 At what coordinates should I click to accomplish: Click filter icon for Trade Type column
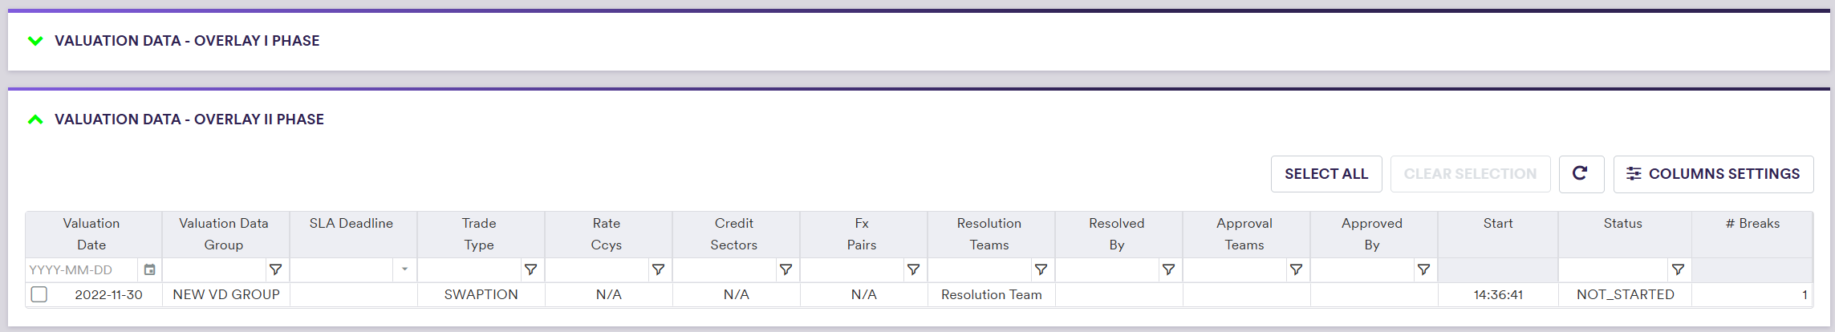pyautogui.click(x=530, y=270)
